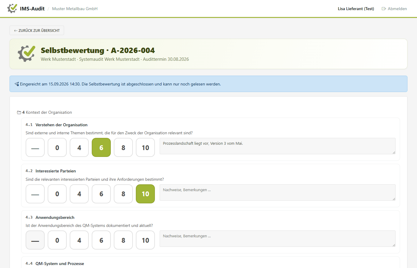The height and width of the screenshot is (268, 417).
Task: Click the remarks field containing Prozesslandschaft text
Action: (278, 146)
